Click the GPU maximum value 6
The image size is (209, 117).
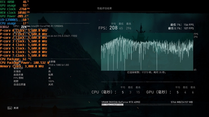(x=193, y=92)
